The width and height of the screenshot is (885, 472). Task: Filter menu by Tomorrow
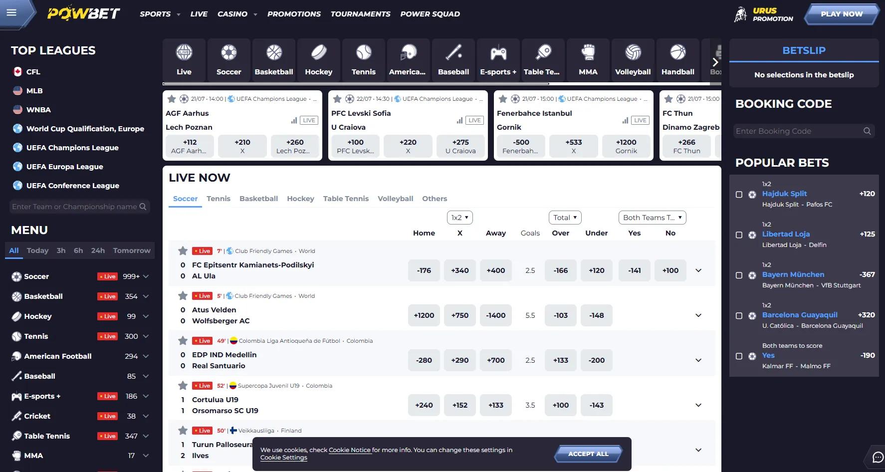pos(132,250)
